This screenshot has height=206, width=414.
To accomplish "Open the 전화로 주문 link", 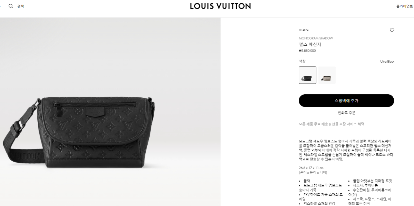I will [x=346, y=113].
